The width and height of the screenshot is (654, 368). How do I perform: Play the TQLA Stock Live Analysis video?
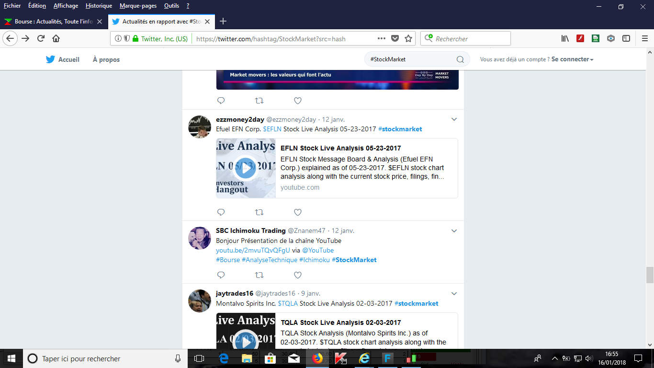(246, 342)
